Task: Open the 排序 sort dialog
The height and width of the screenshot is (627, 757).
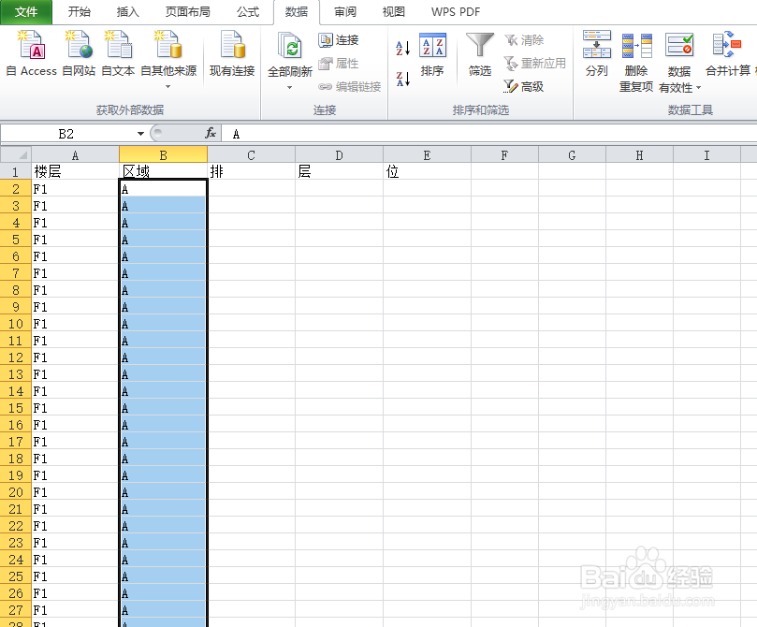Action: click(432, 54)
